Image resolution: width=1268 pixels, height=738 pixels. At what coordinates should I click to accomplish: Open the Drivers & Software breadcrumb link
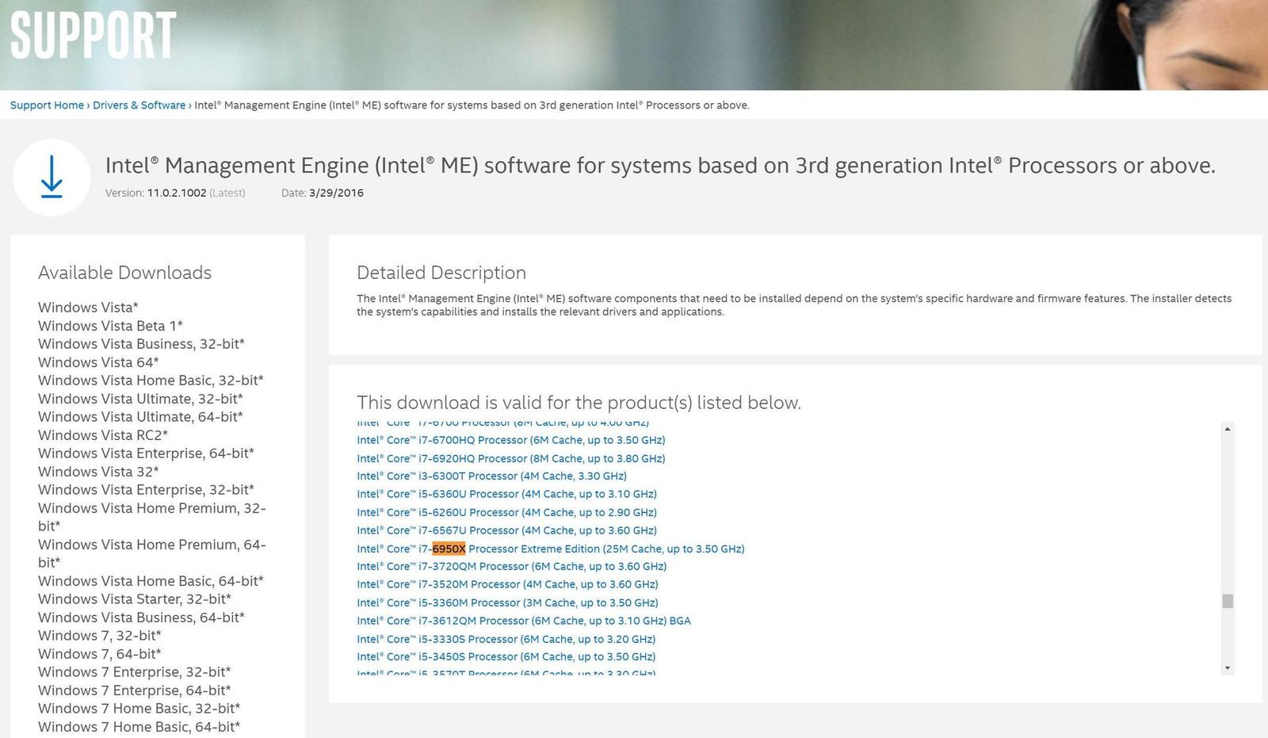(139, 105)
